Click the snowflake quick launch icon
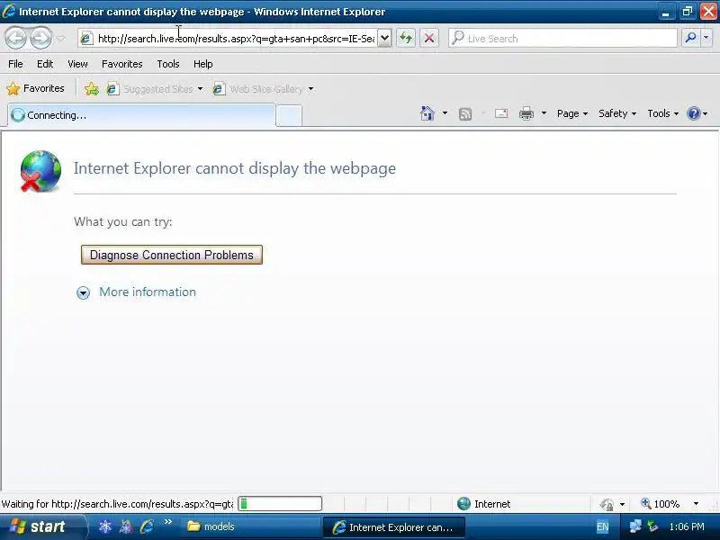 tap(105, 526)
